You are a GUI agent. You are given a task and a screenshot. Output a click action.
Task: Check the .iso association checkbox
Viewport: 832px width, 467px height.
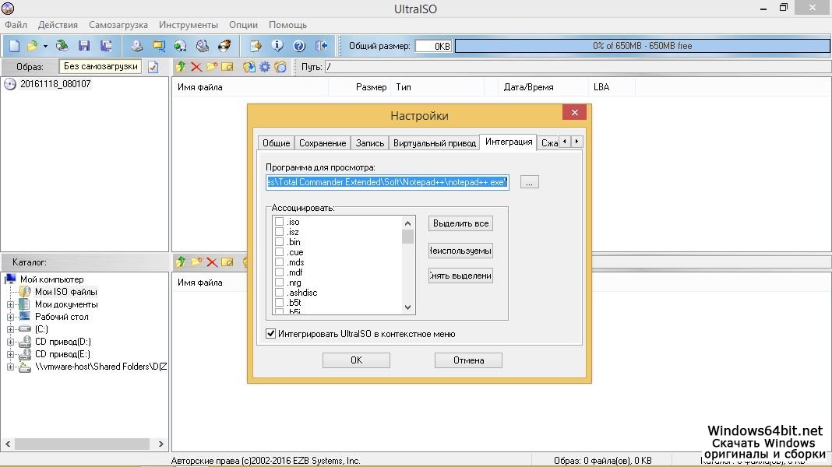click(279, 222)
